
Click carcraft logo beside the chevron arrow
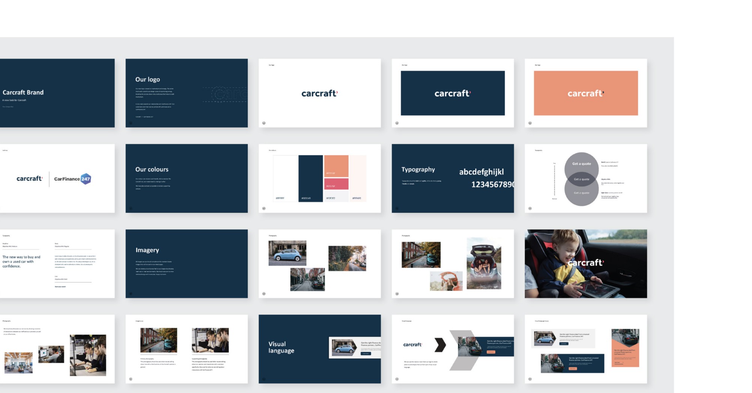(x=412, y=345)
